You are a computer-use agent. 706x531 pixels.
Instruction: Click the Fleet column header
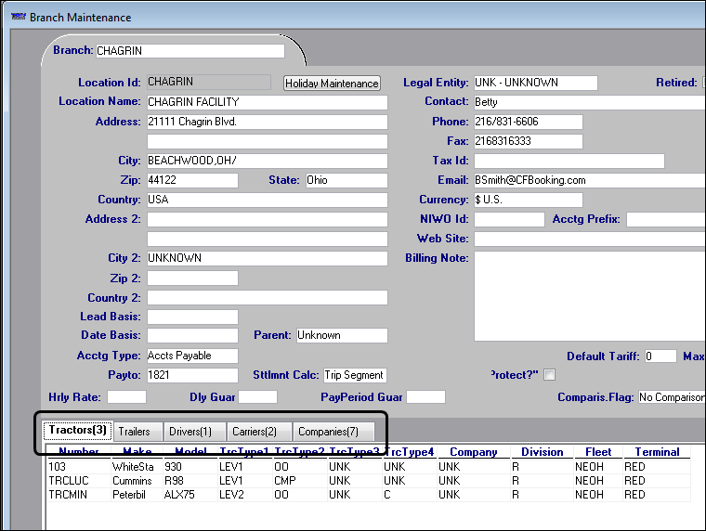click(597, 452)
